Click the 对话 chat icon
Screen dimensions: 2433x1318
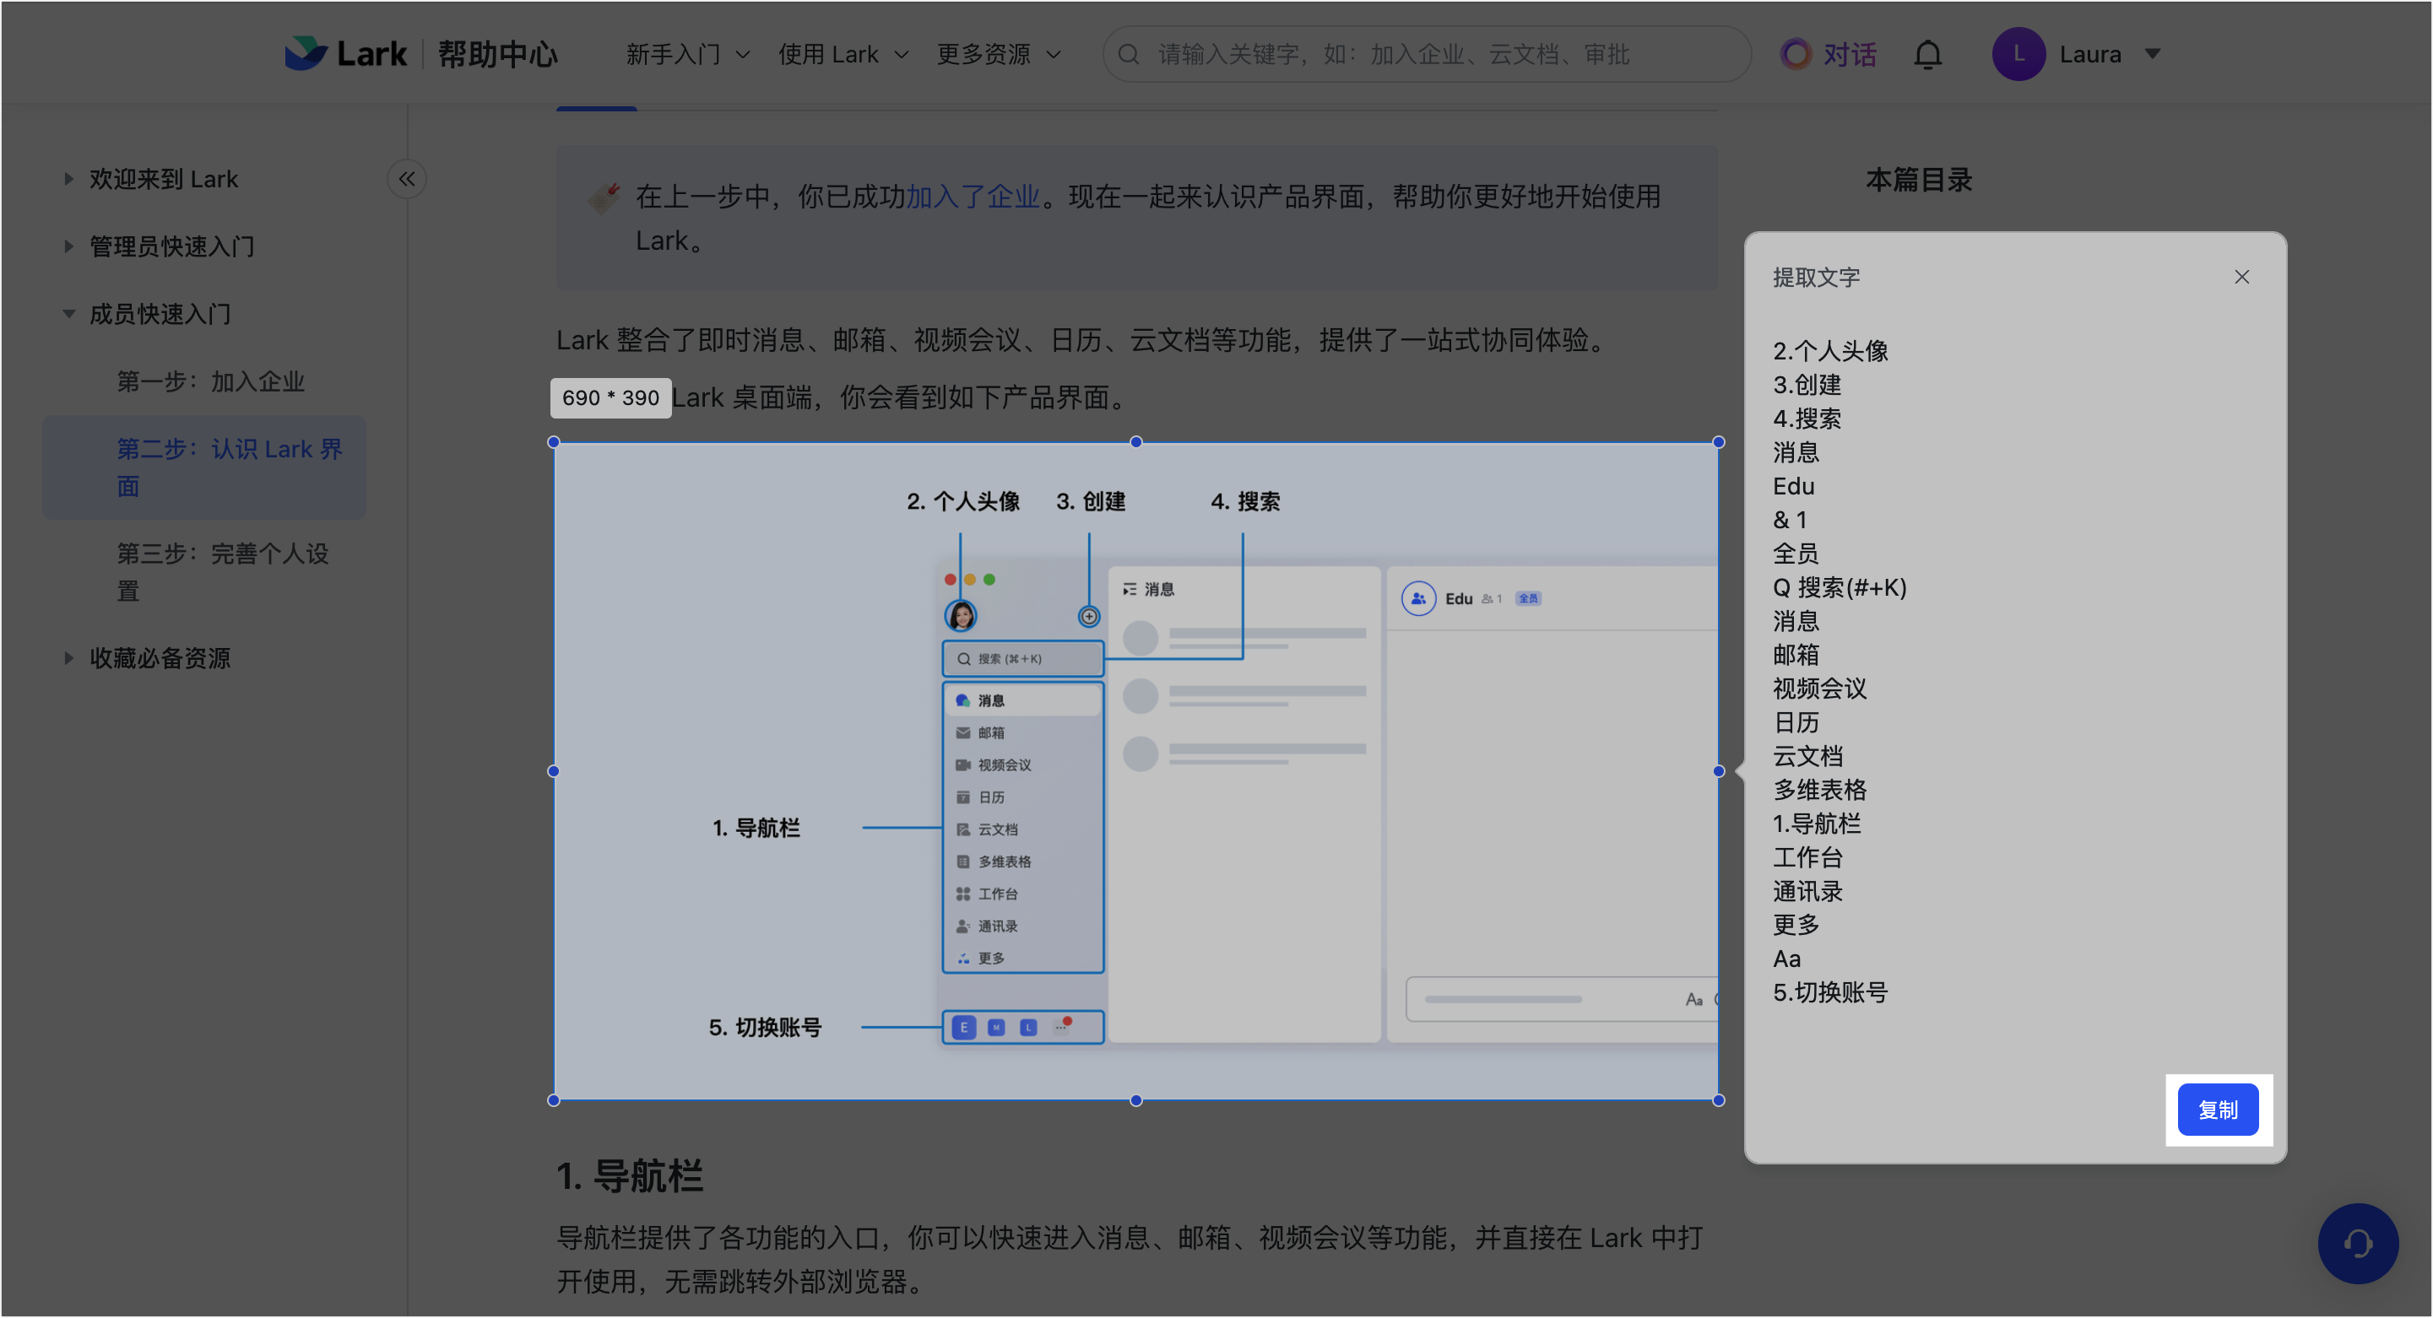(1828, 54)
